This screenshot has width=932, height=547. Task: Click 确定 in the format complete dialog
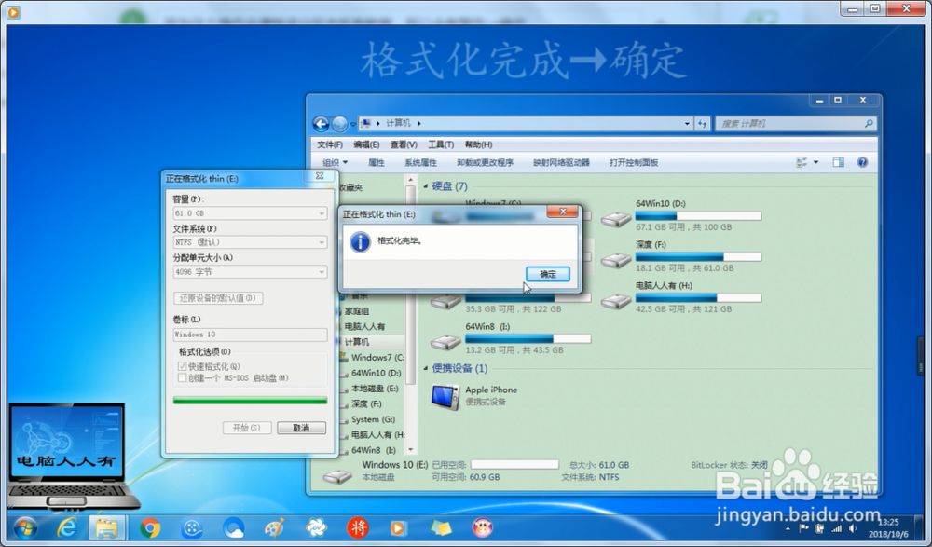coord(547,274)
